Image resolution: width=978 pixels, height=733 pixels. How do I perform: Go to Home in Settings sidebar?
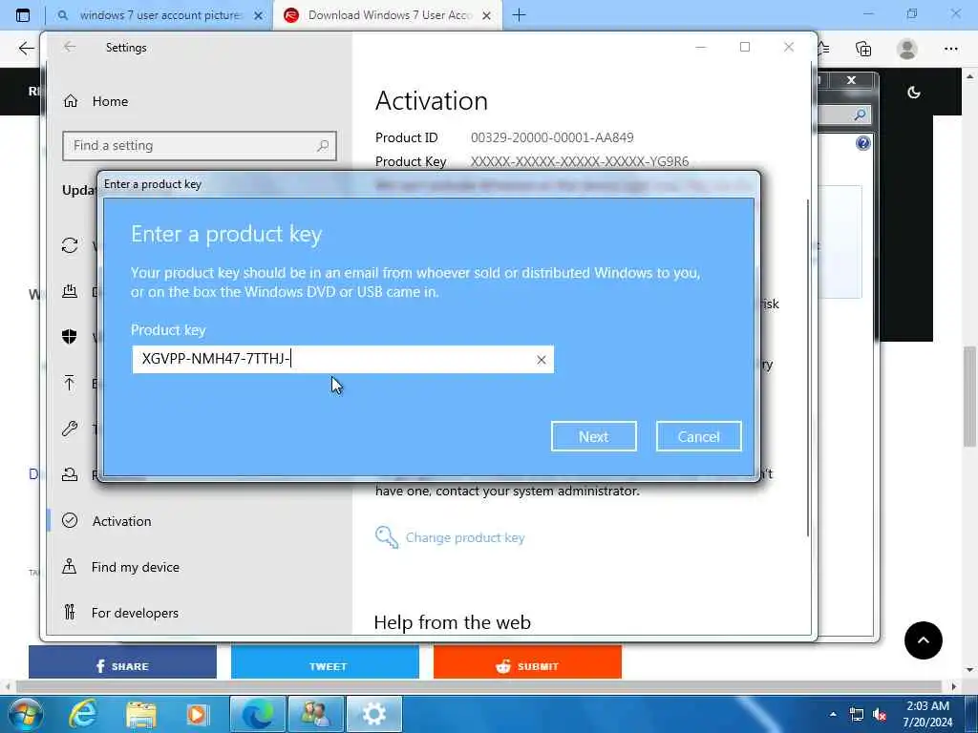(x=110, y=101)
